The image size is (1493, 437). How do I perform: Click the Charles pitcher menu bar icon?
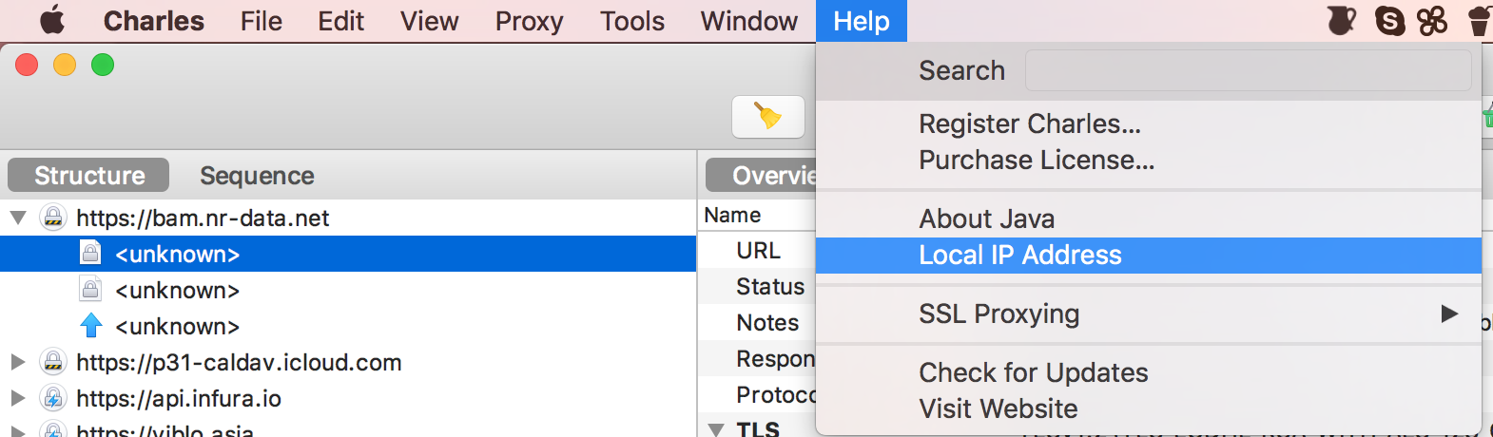pos(1341,20)
